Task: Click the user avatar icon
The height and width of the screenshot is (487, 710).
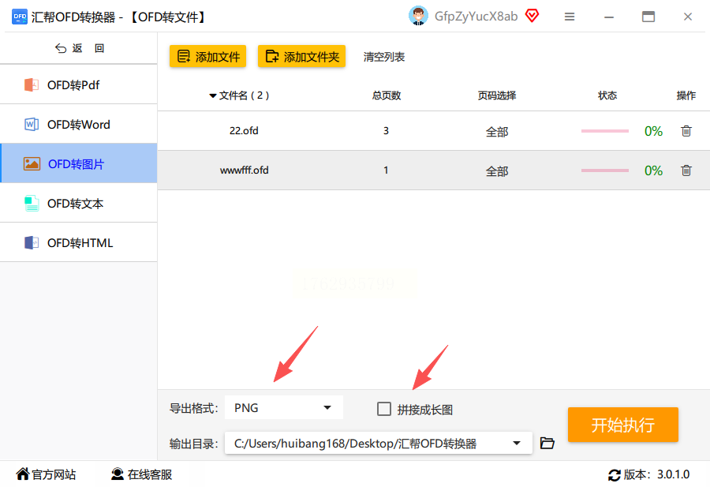Action: (418, 17)
